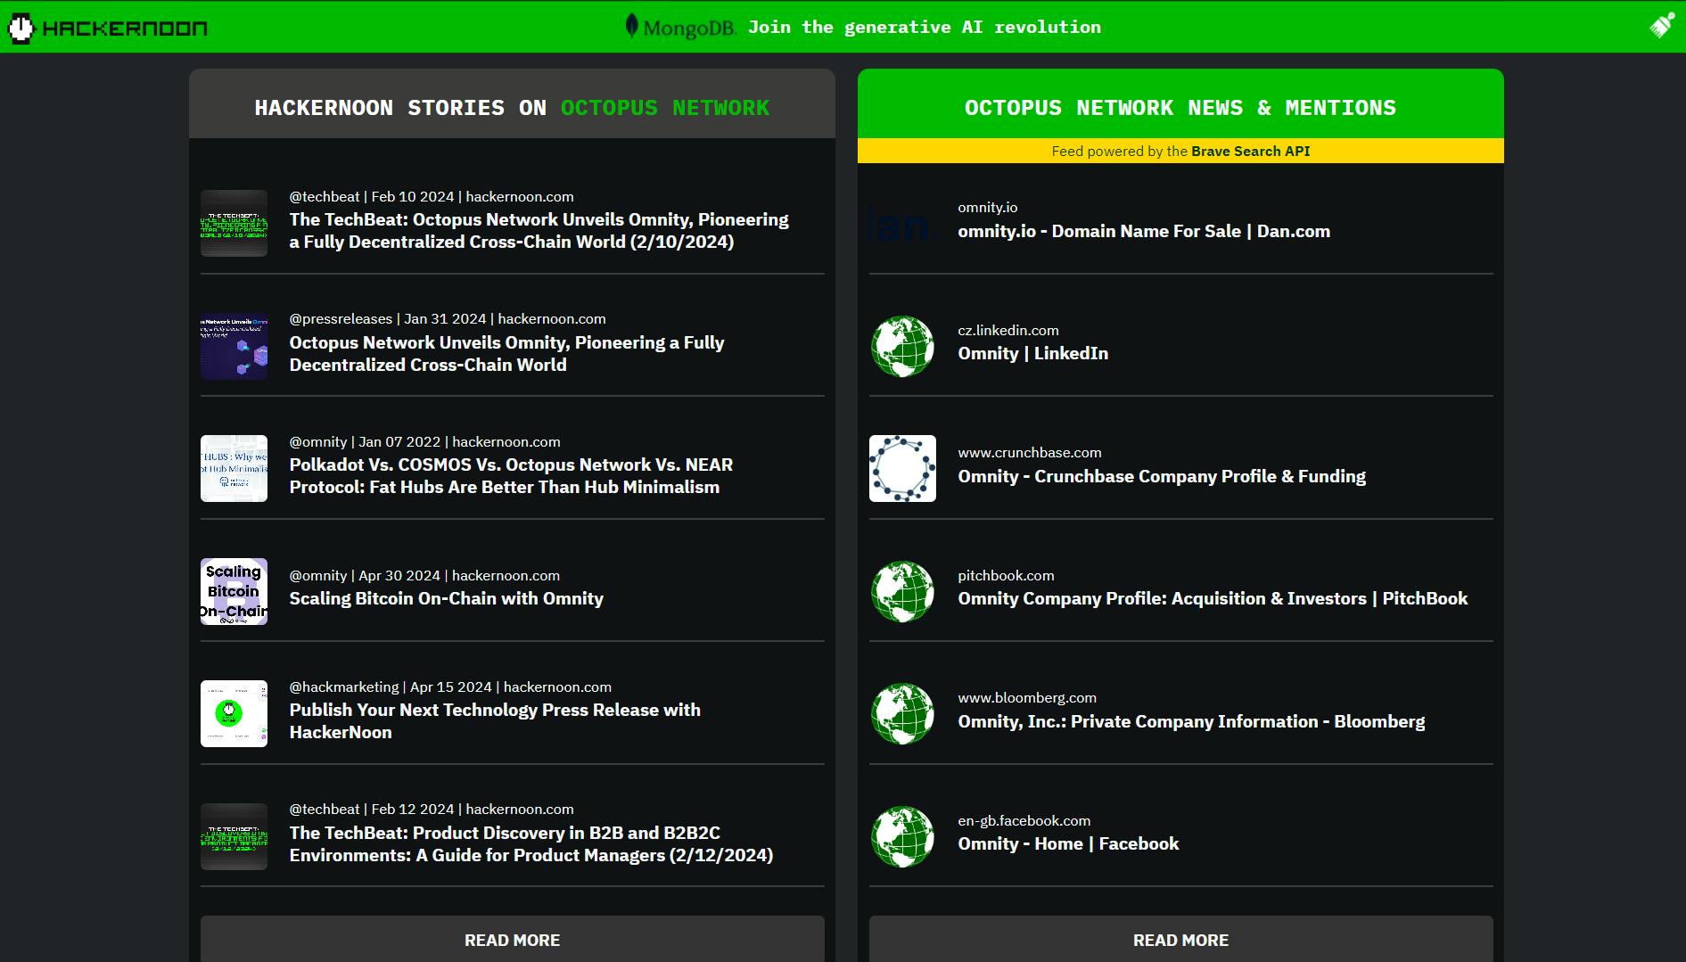The image size is (1686, 962).
Task: Click the globe icon beside Facebook result
Action: pyautogui.click(x=902, y=837)
